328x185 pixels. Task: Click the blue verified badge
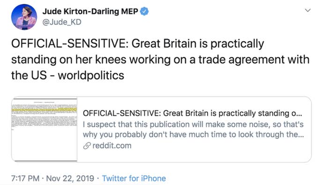[144, 11]
